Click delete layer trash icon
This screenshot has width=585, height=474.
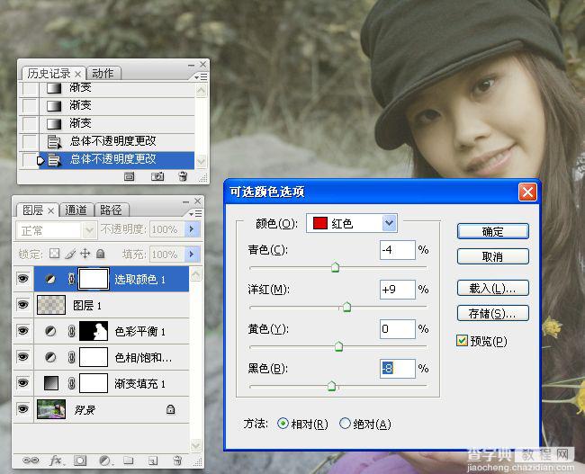[x=178, y=461]
